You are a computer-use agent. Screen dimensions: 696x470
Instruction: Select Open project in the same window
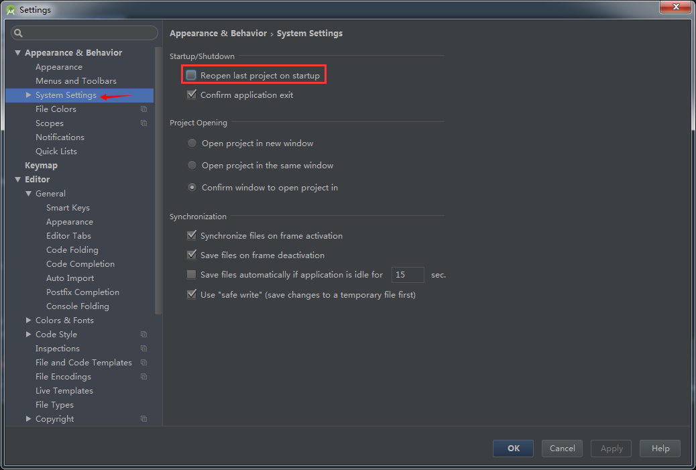pyautogui.click(x=192, y=166)
